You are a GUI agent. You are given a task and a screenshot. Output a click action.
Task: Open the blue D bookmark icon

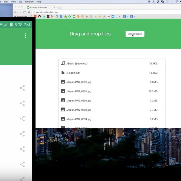[113, 16]
